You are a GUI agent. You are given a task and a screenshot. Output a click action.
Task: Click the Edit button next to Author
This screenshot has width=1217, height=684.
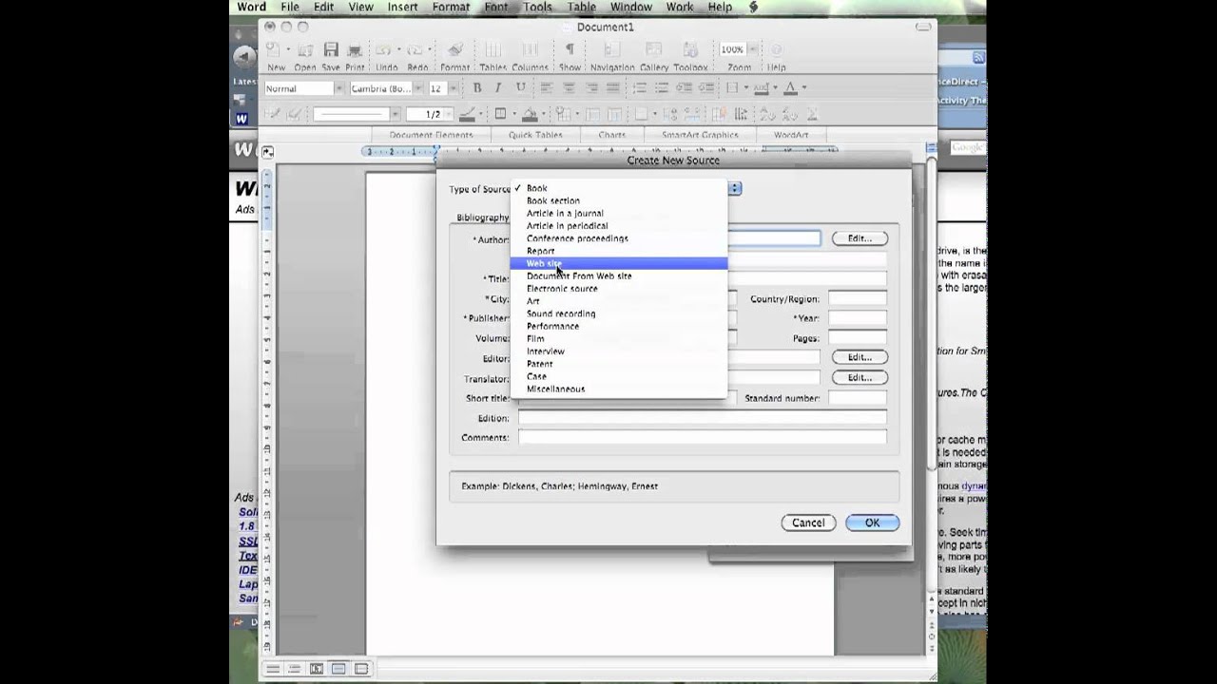coord(860,238)
